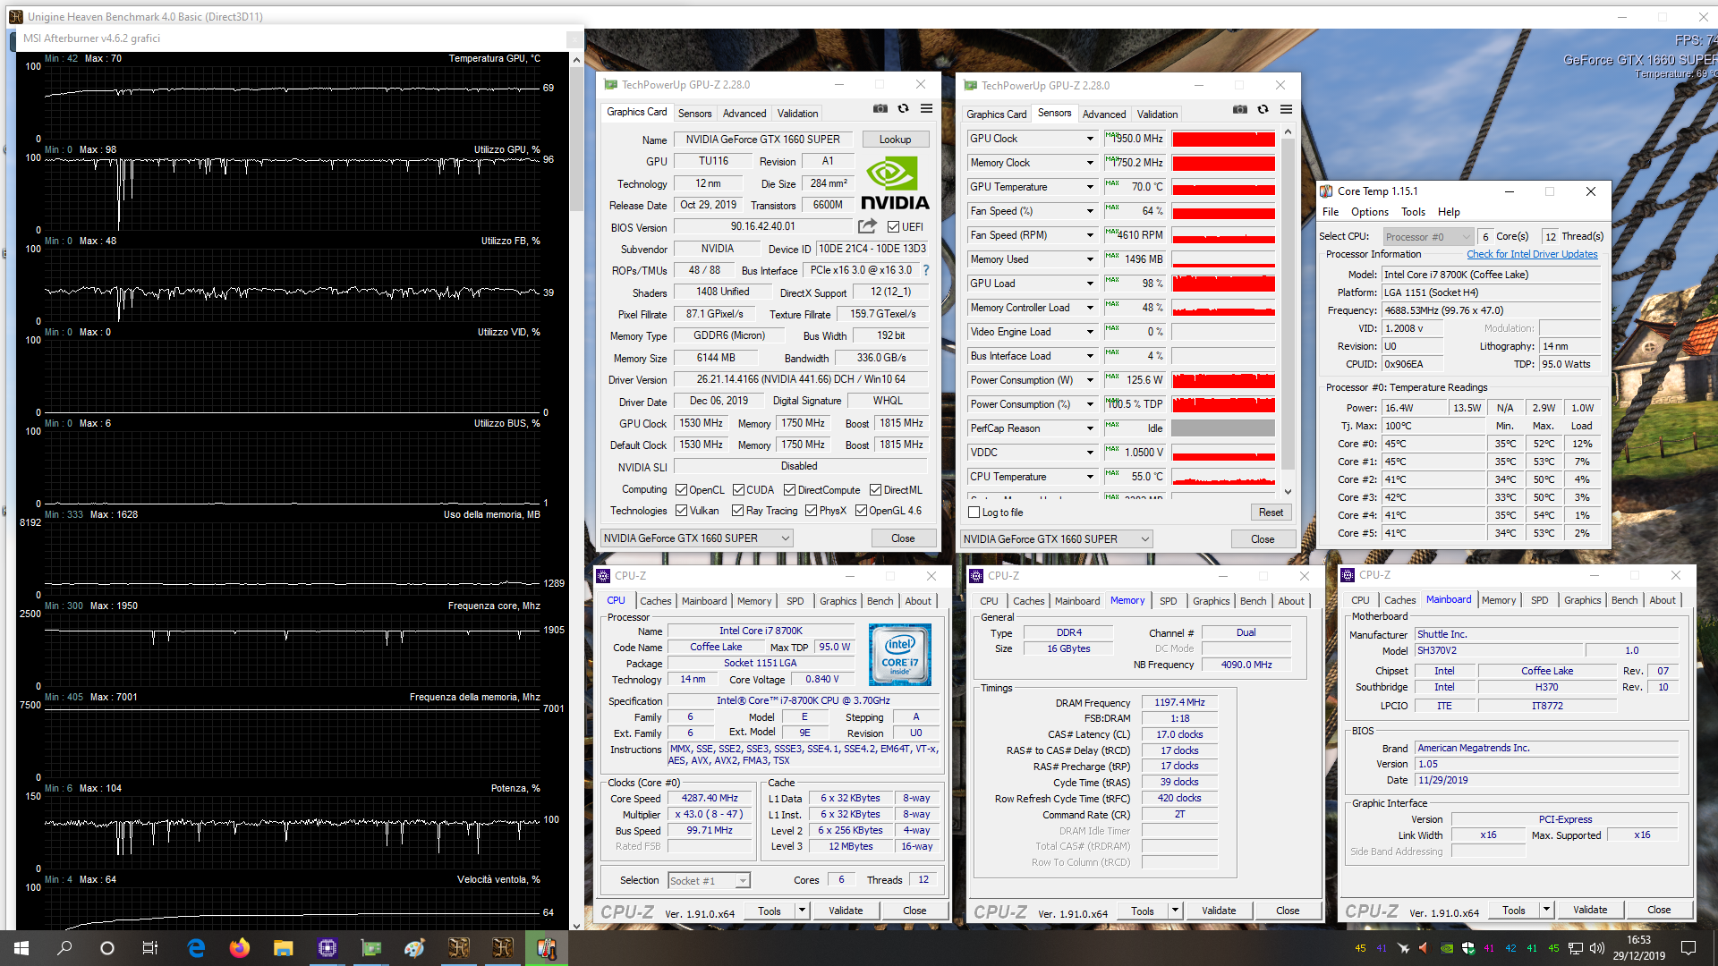Click the BIOS export share icon
Viewport: 1718px width, 966px height.
point(867,226)
